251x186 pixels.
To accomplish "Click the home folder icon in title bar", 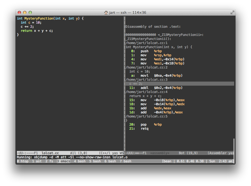I will click(106, 13).
